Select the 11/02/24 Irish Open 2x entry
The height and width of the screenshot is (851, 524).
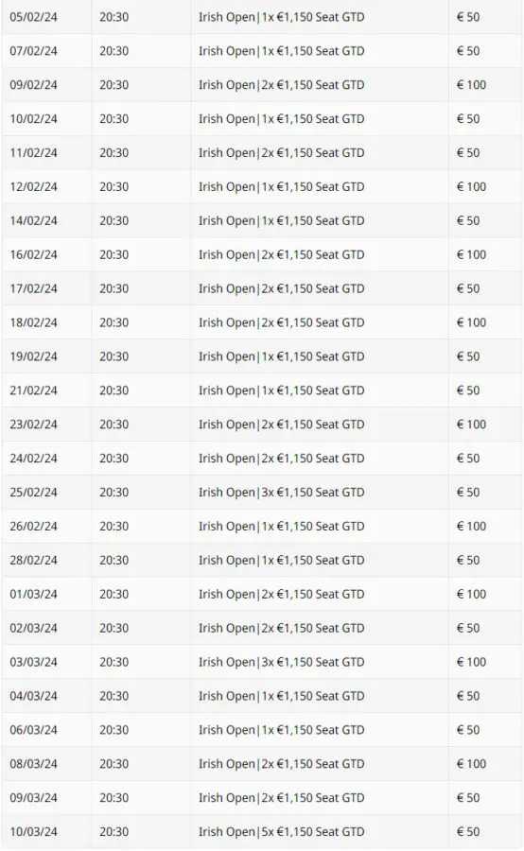pos(281,152)
